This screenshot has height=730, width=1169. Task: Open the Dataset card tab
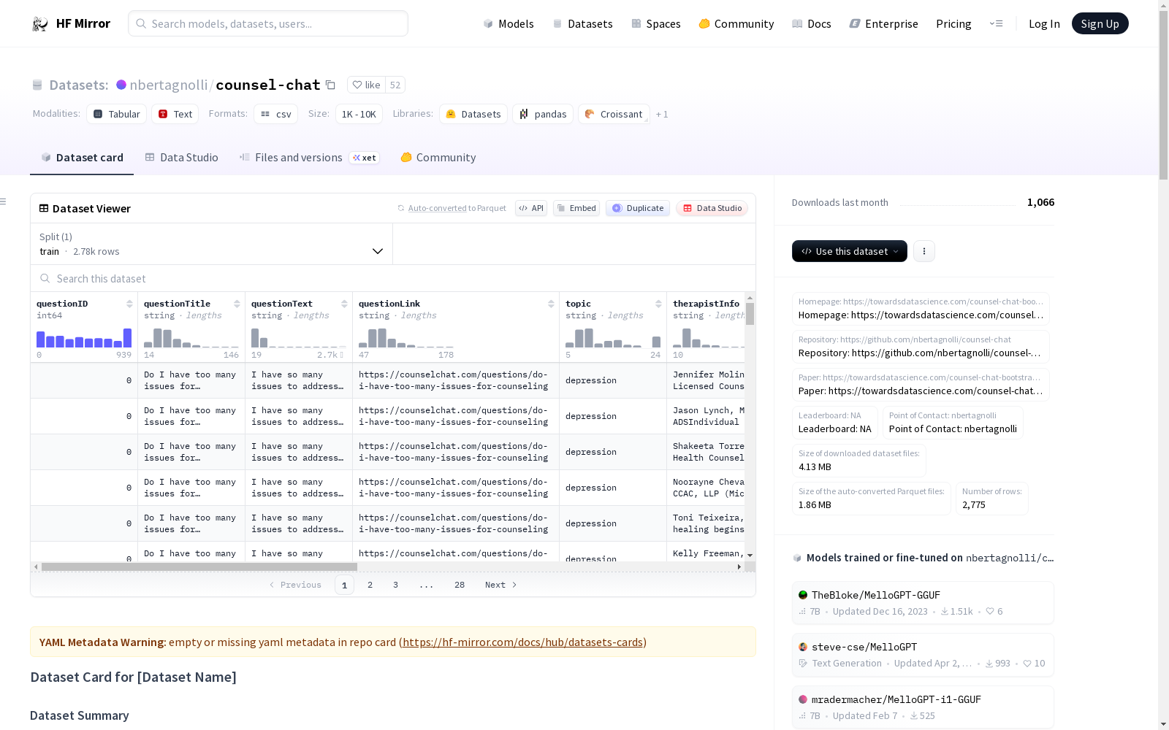coord(82,158)
